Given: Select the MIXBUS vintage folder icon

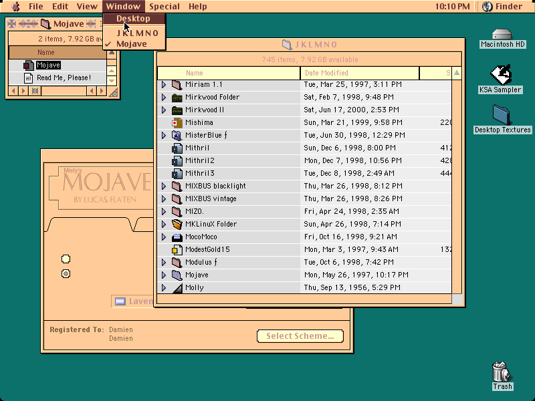Looking at the screenshot, I should [x=177, y=198].
